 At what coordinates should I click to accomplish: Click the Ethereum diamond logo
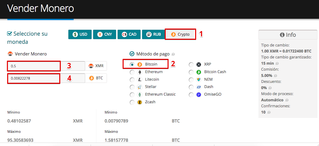tap(140, 72)
